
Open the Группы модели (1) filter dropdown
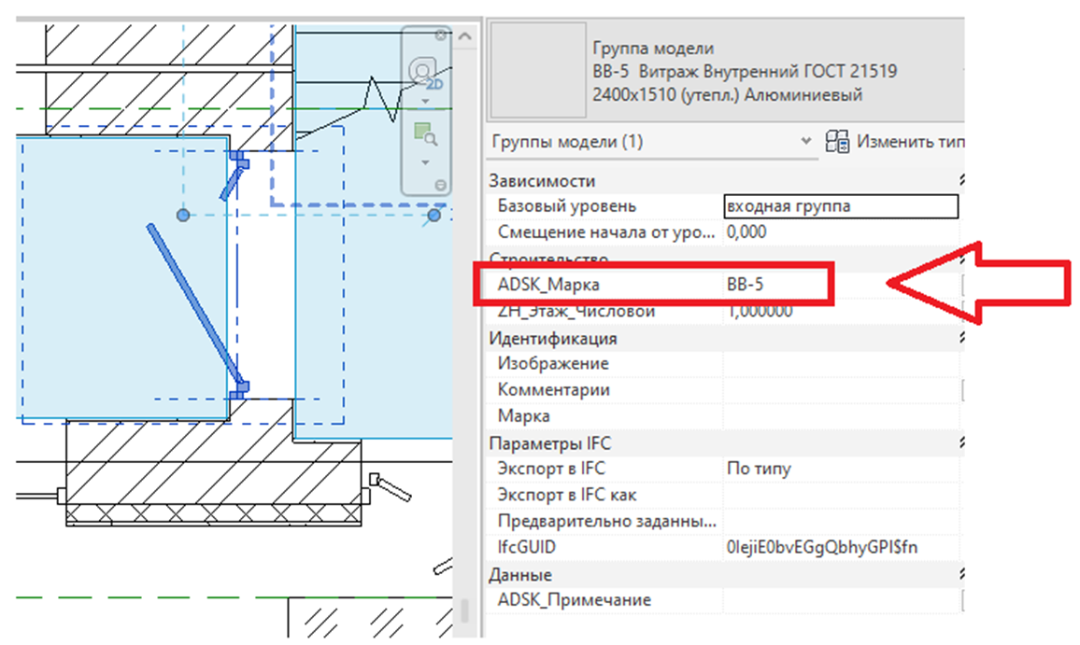click(x=652, y=142)
